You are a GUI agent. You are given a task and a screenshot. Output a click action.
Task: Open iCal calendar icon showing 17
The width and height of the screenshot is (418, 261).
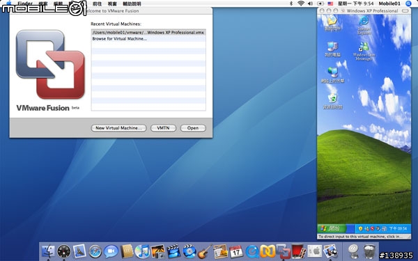click(236, 251)
